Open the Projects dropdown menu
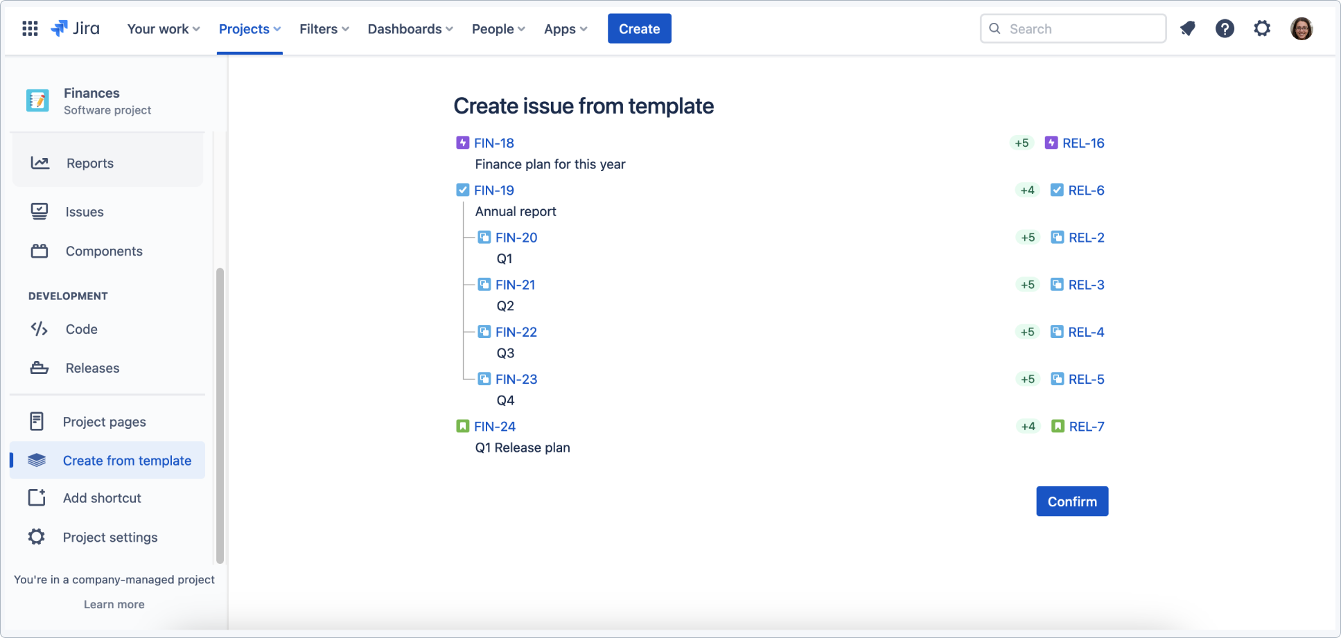This screenshot has height=638, width=1341. (249, 28)
